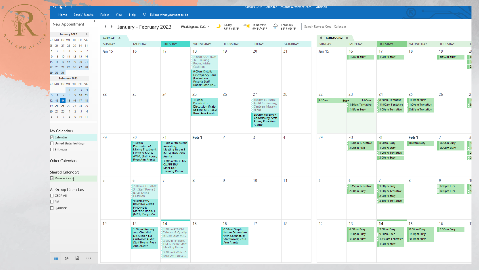Image resolution: width=479 pixels, height=270 pixels.
Task: Enable United States holidays calendar
Action: [x=52, y=143]
